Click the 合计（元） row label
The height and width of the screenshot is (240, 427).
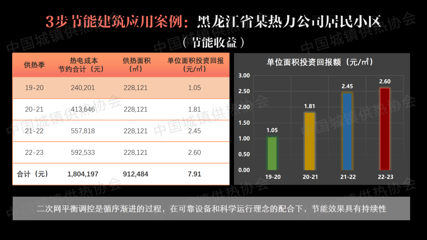[33, 174]
